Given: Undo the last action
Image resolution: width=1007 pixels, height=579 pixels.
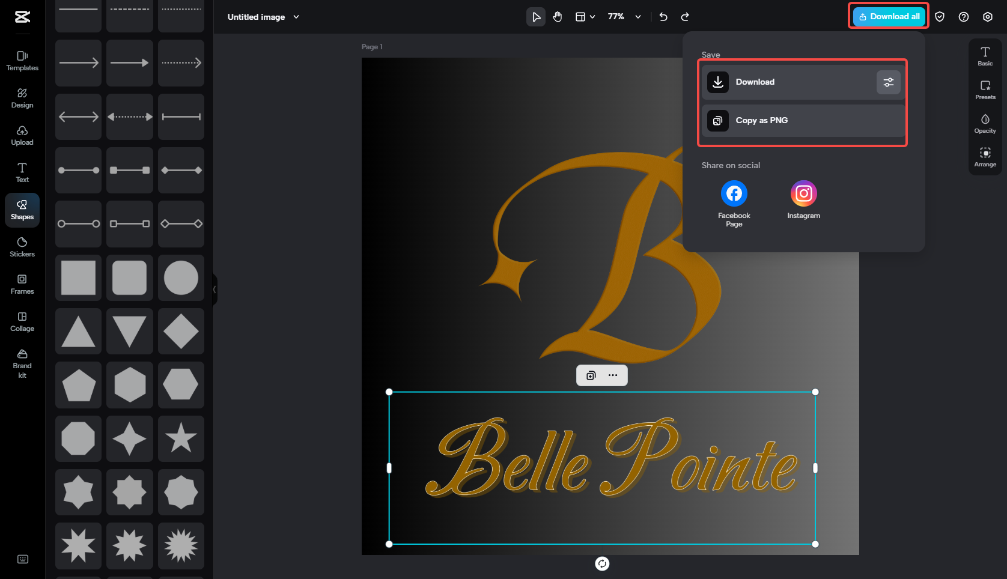Looking at the screenshot, I should [663, 17].
